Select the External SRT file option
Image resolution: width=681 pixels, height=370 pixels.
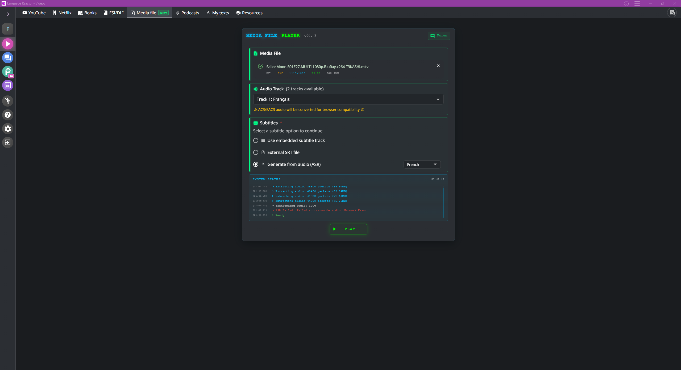point(256,152)
